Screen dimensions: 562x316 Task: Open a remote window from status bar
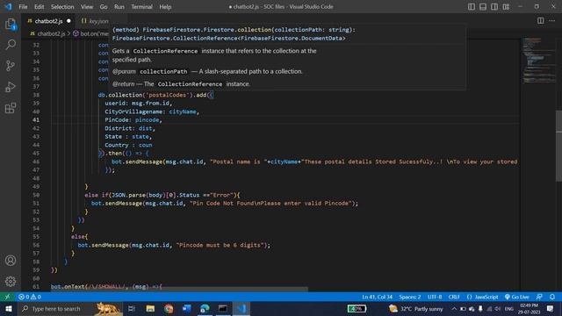[x=7, y=297]
